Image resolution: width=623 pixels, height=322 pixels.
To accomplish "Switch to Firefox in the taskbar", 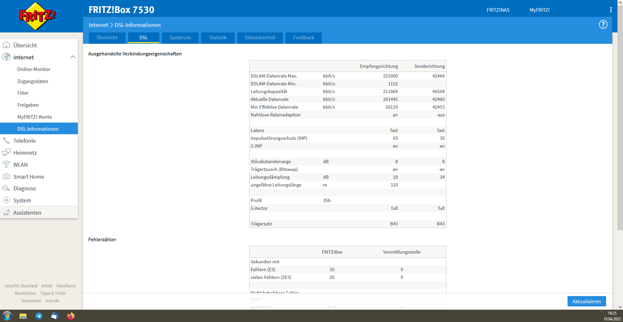I will tap(71, 316).
